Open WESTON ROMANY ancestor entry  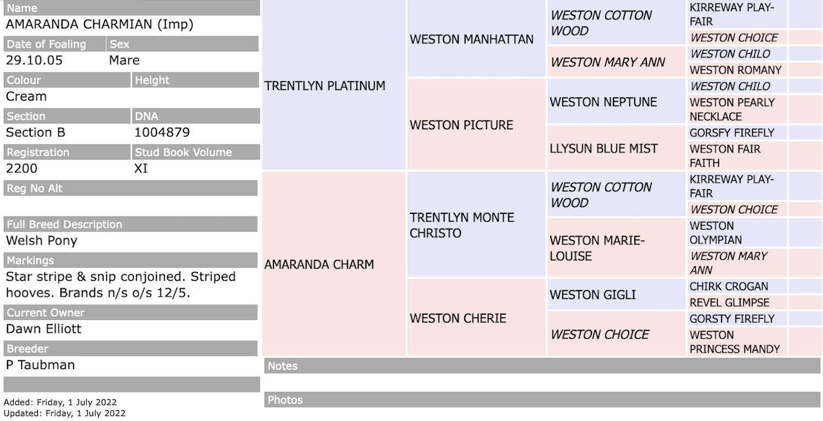tap(735, 70)
